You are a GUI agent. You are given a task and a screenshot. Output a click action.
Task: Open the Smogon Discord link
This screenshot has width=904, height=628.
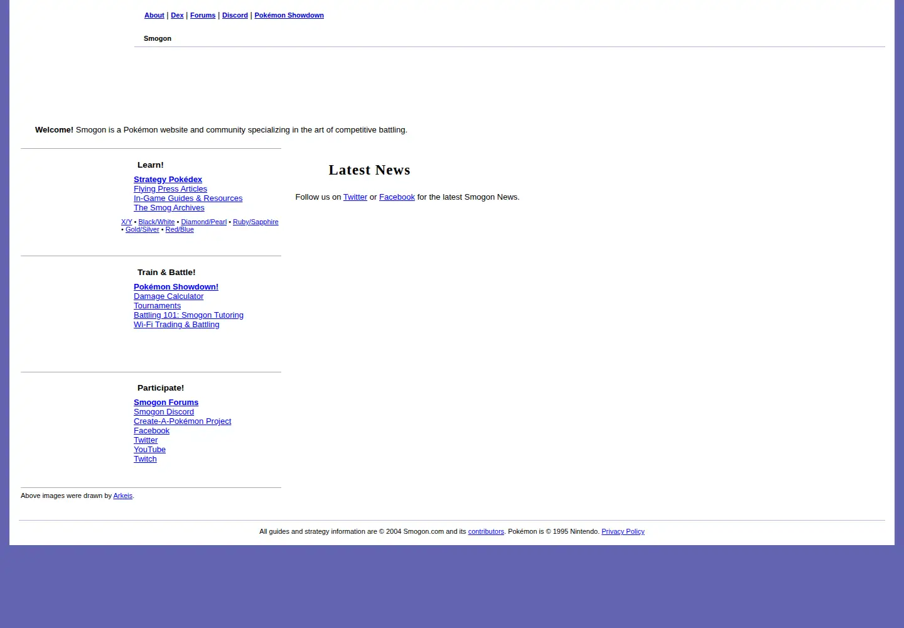[x=164, y=412]
